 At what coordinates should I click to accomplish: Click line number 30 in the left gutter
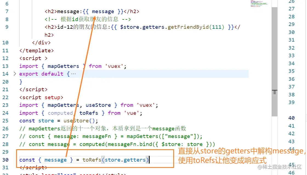click(x=5, y=160)
